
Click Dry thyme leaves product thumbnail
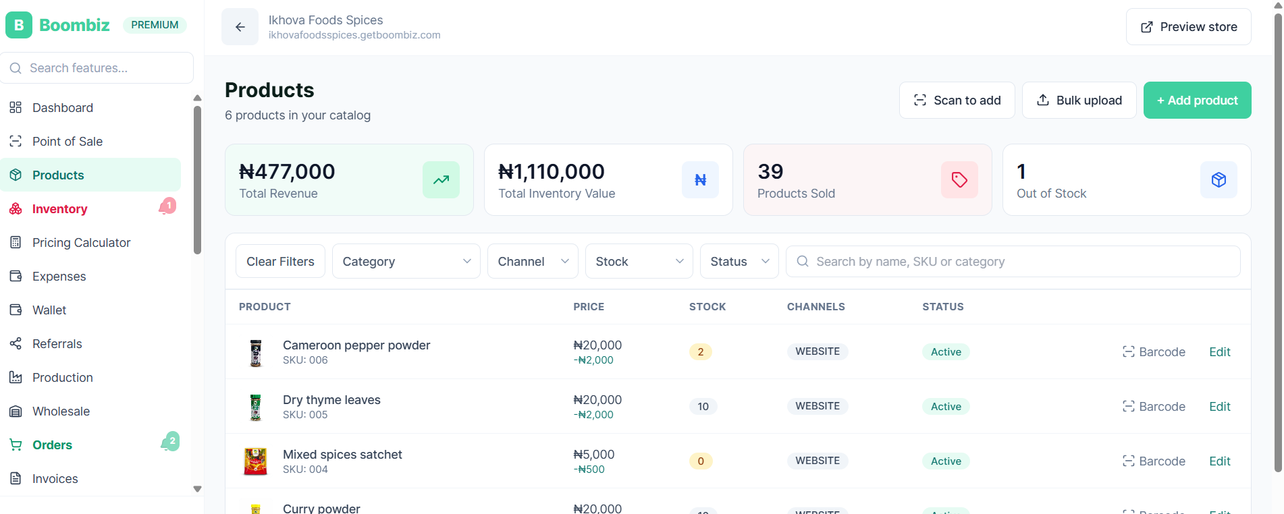point(255,407)
